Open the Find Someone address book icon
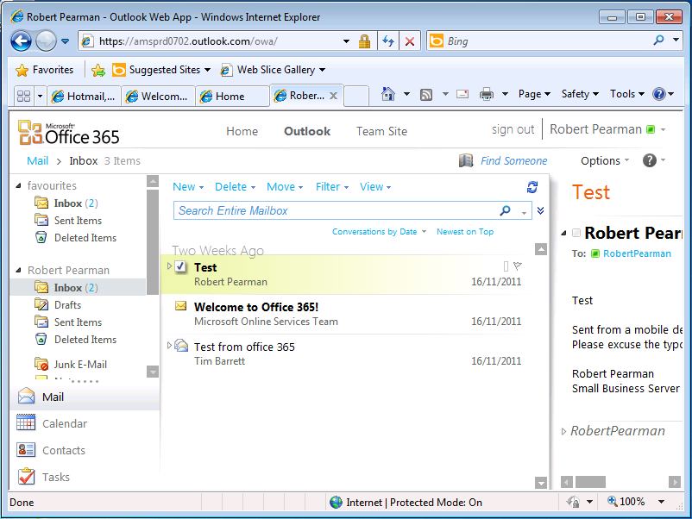692x519 pixels. [467, 160]
